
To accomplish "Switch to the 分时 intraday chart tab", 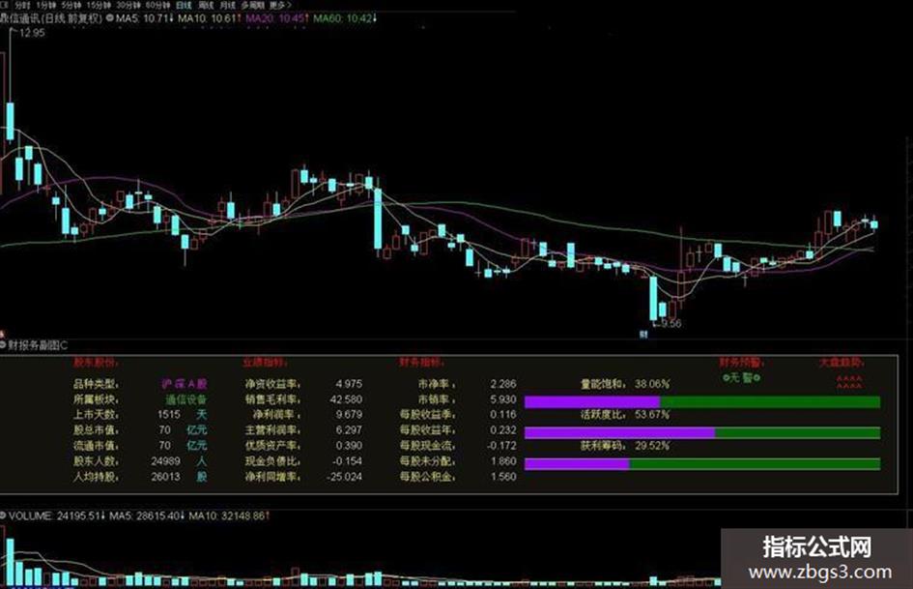I will pos(23,5).
